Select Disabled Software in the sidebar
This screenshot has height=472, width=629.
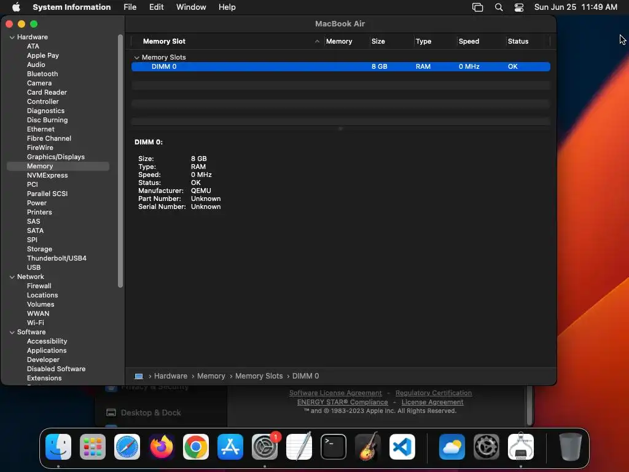(x=56, y=369)
